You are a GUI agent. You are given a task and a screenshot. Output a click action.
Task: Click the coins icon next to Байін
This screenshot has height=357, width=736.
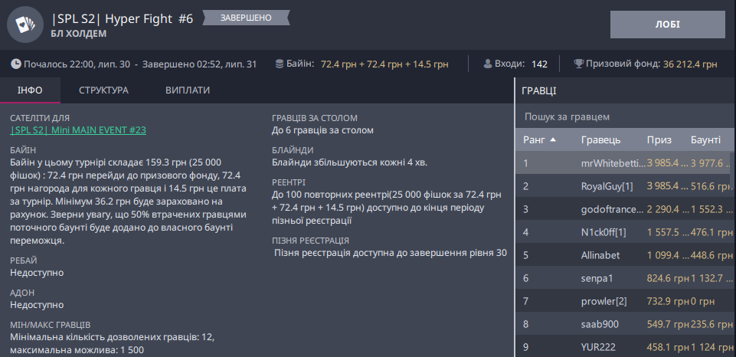280,64
